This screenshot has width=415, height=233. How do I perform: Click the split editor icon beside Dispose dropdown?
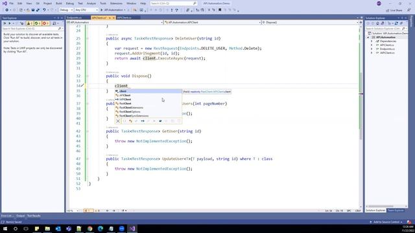361,23
